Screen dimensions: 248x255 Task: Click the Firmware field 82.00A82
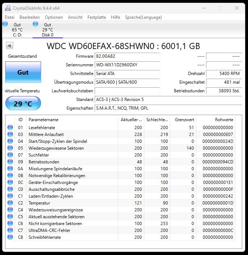click(127, 56)
